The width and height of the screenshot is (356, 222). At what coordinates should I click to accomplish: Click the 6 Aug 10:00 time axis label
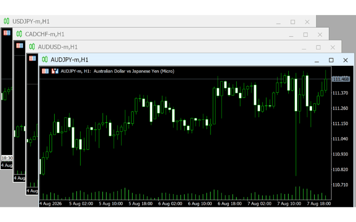[x=200, y=204]
